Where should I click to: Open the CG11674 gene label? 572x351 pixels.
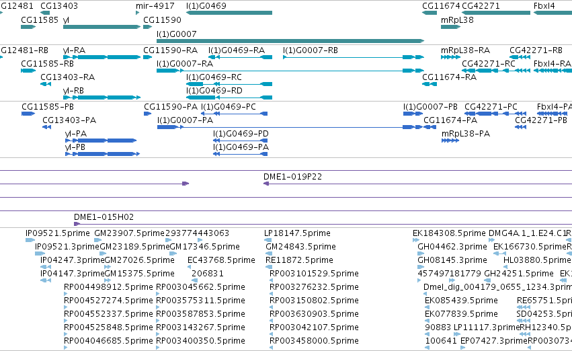tap(441, 6)
